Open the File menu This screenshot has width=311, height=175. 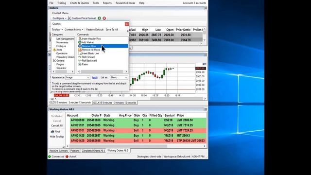52,3
